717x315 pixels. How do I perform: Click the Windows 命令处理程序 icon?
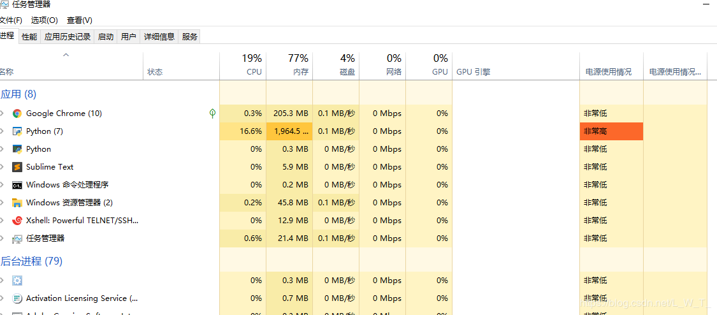pyautogui.click(x=17, y=185)
